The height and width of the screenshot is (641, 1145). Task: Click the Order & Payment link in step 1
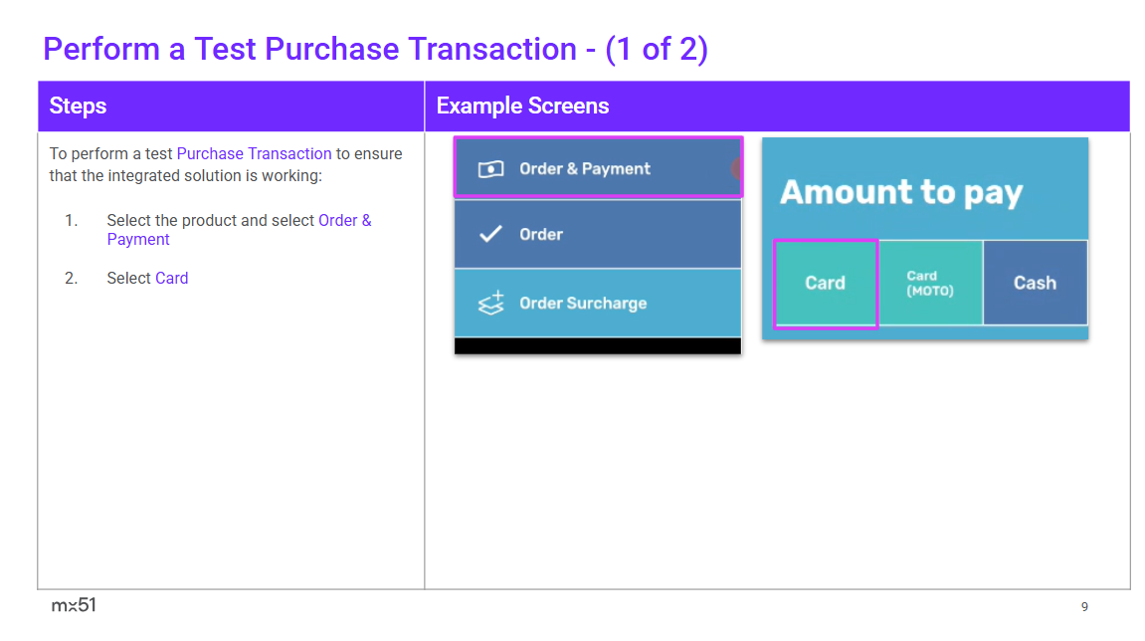(x=344, y=221)
